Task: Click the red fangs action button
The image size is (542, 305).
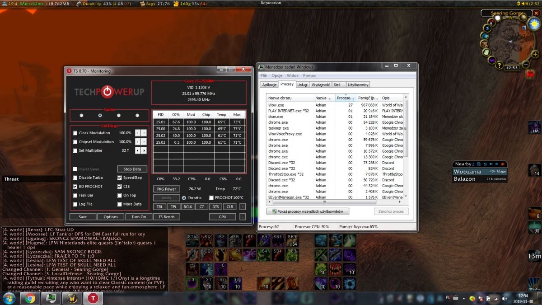Action: coord(335,269)
